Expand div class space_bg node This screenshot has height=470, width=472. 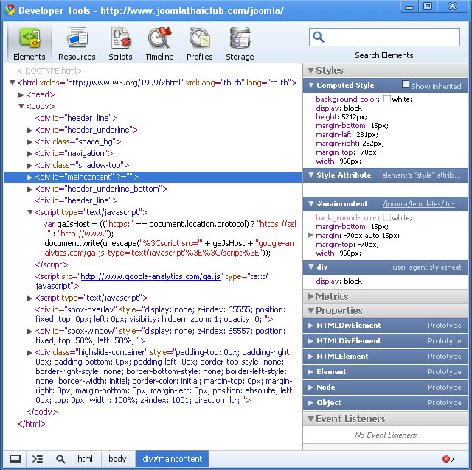click(x=29, y=142)
